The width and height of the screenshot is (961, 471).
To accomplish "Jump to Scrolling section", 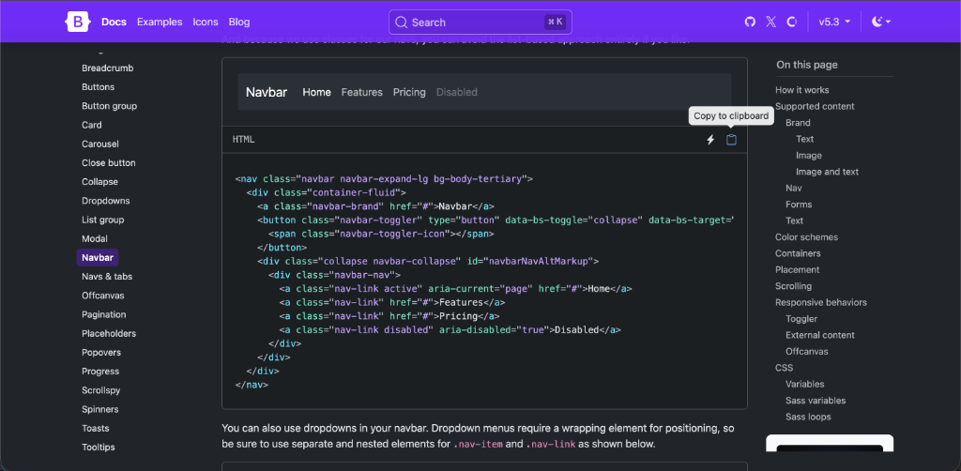I will pos(793,286).
